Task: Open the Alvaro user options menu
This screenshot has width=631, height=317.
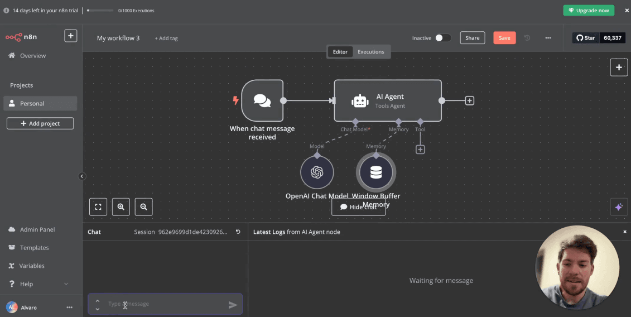Action: click(x=69, y=308)
